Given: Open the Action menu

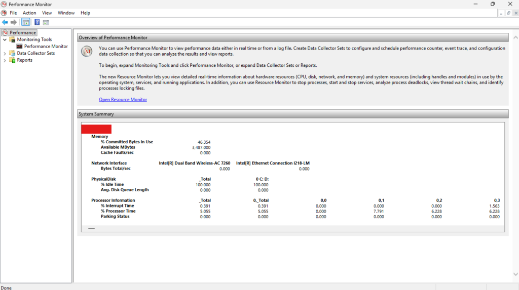Looking at the screenshot, I should click(29, 13).
